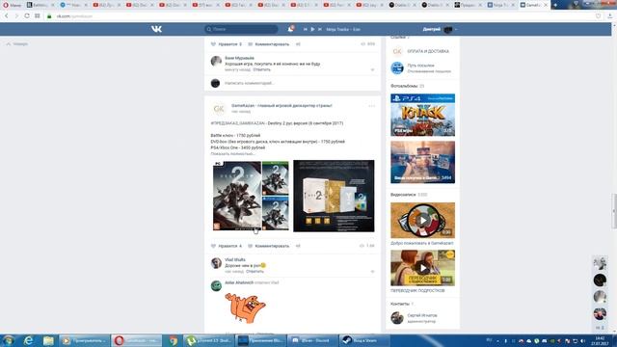
Task: Share the first post with the repost icon
Action: pos(298,44)
